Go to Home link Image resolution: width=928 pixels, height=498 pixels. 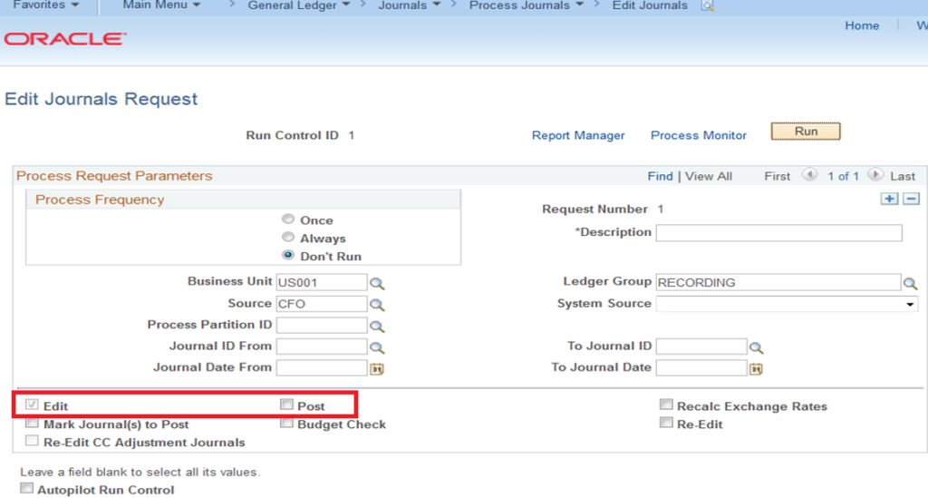(x=862, y=26)
